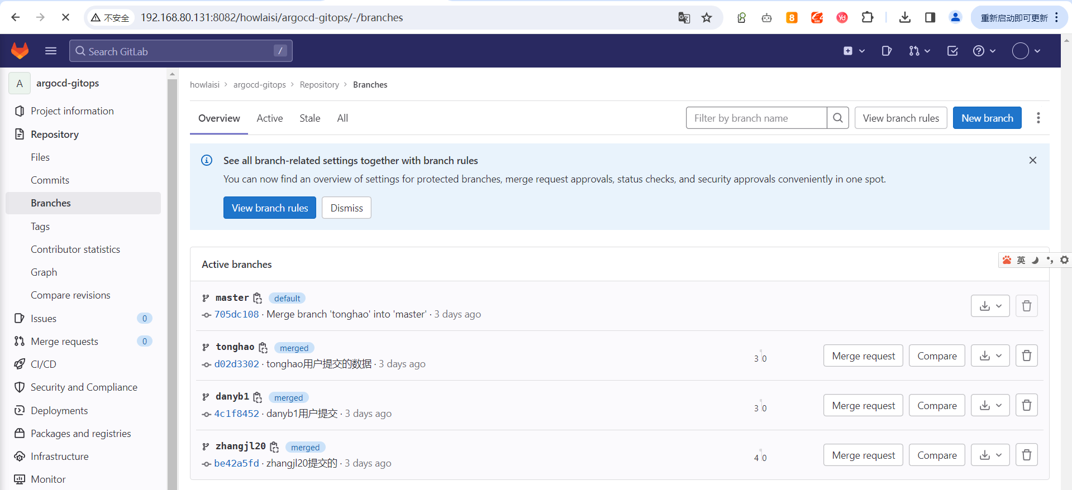Screen dimensions: 1072x490
Task: Open the hamburger sidebar menu icon
Action: pos(51,51)
